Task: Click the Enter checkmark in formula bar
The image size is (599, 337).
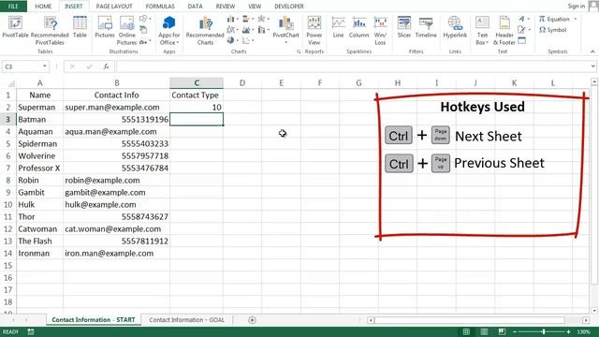Action: tap(89, 66)
